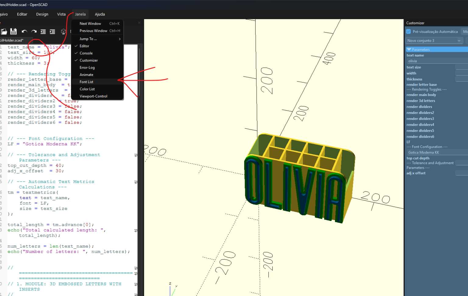
Task: Click the thickness value field
Action: (462, 79)
